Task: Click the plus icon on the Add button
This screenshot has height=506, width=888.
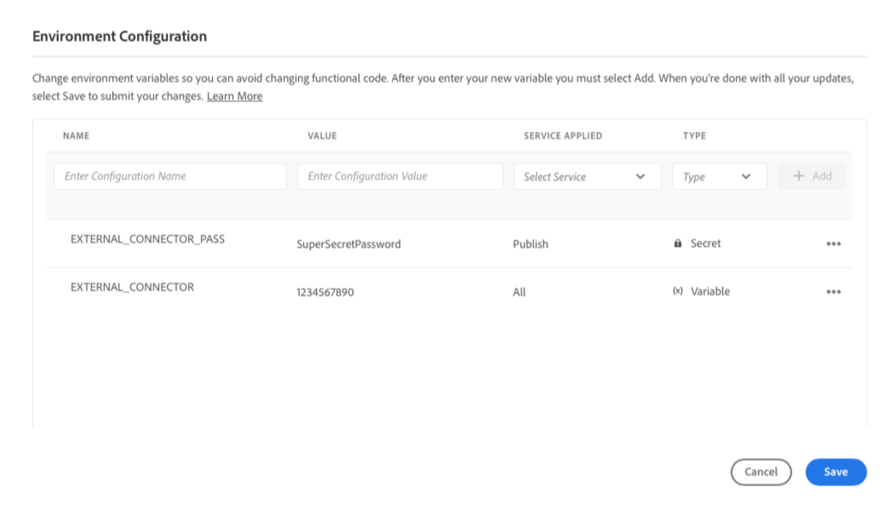Action: [799, 176]
